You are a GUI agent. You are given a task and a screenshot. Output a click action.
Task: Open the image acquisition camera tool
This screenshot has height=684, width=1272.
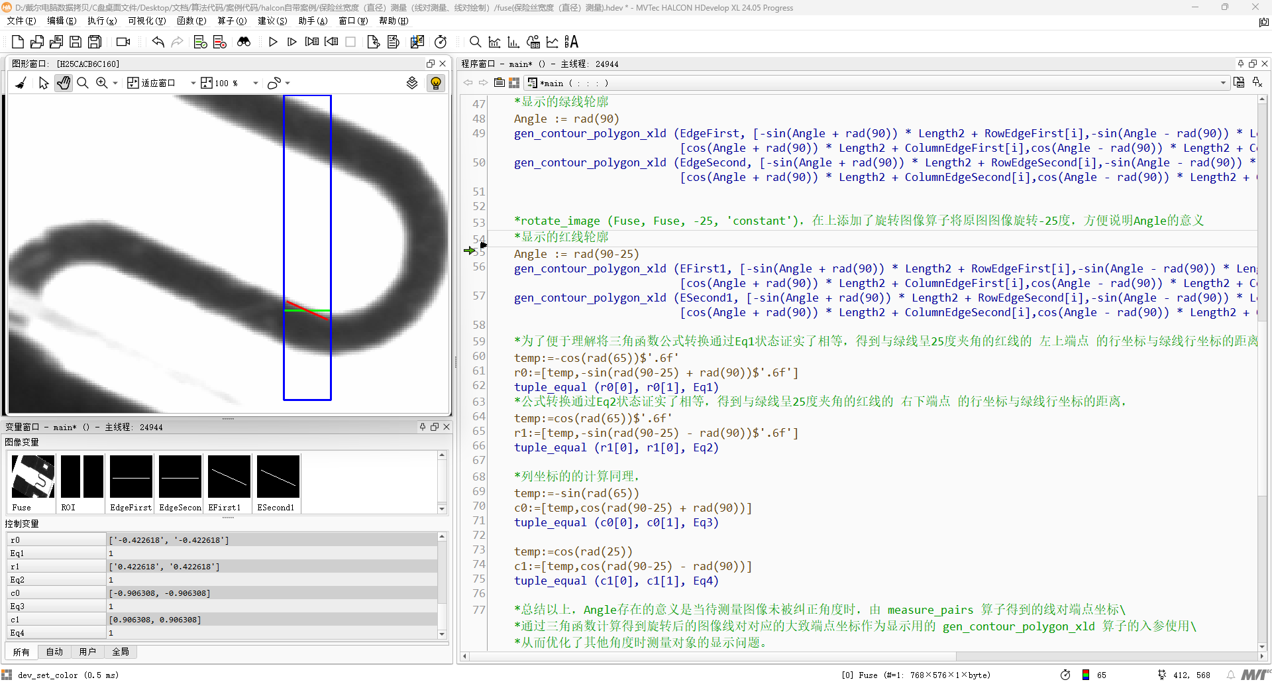[x=123, y=42]
